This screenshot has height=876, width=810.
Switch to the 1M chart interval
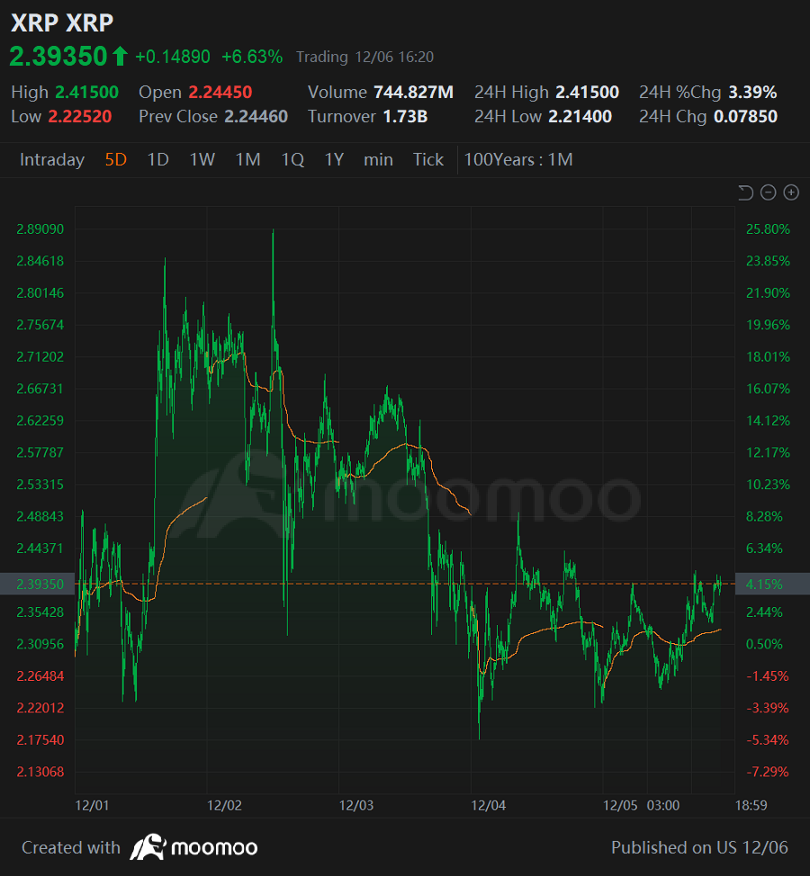click(247, 160)
